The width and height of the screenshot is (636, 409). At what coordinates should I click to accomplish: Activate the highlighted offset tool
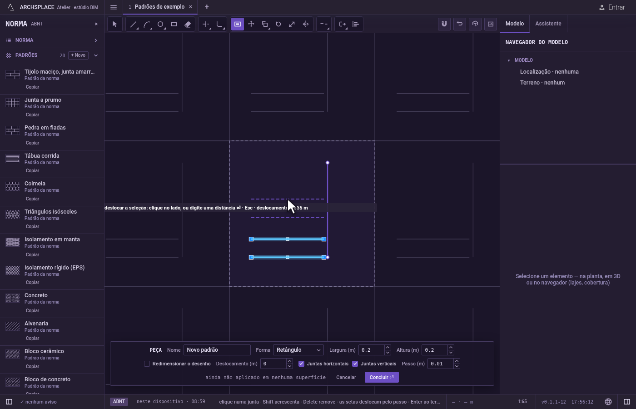(238, 24)
